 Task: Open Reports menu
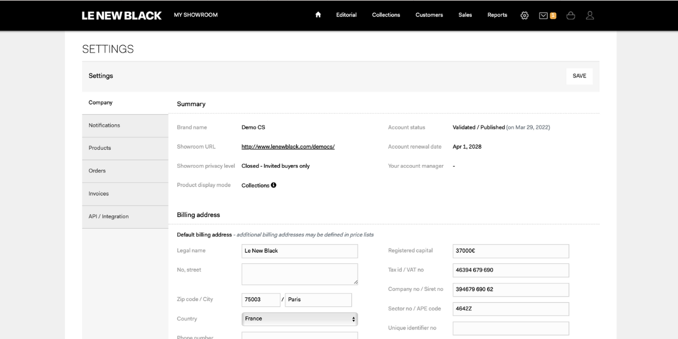497,15
